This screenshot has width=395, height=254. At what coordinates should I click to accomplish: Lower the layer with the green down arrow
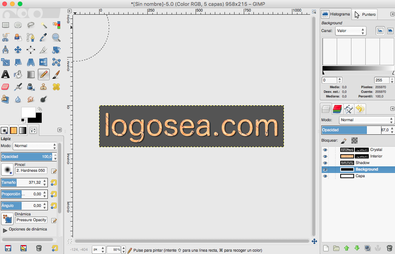pyautogui.click(x=357, y=248)
